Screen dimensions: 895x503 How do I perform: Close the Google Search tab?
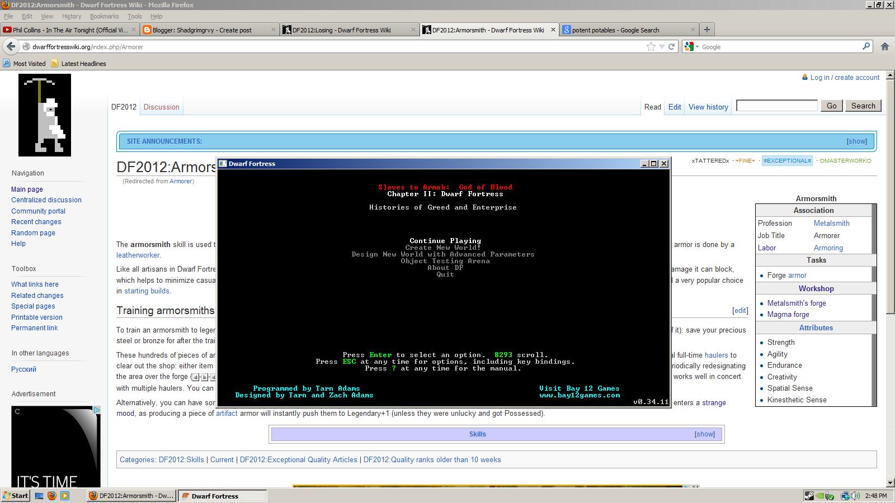point(693,30)
